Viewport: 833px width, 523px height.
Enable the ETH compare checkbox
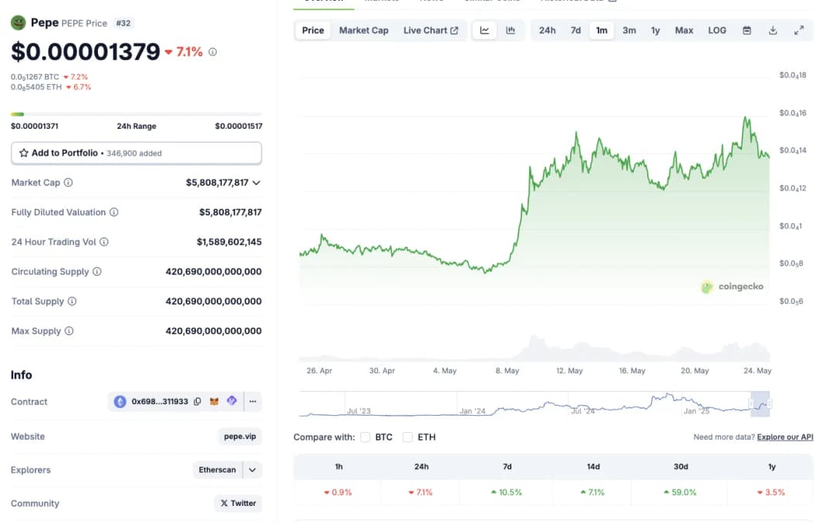[407, 437]
